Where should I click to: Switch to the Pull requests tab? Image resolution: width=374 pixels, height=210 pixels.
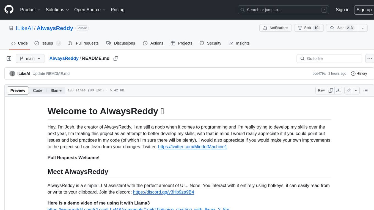coord(83,43)
